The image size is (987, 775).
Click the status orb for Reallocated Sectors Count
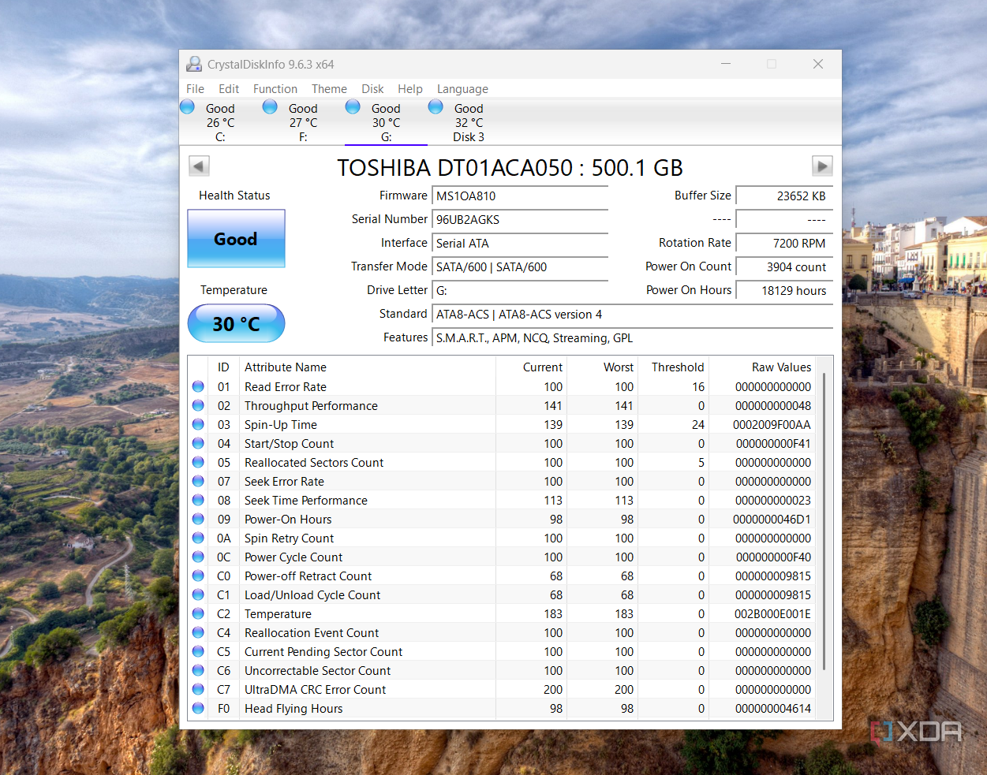coord(198,462)
